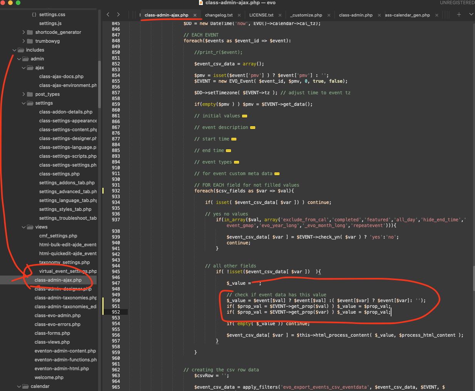Unfold the collapsed 'event description' code marker
The height and width of the screenshot is (391, 475).
[x=253, y=128]
